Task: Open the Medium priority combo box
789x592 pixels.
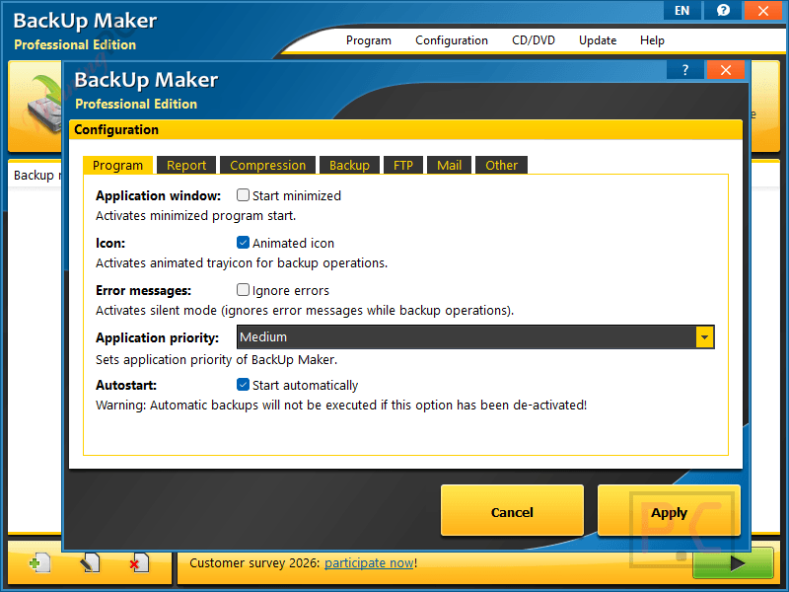Action: (475, 336)
